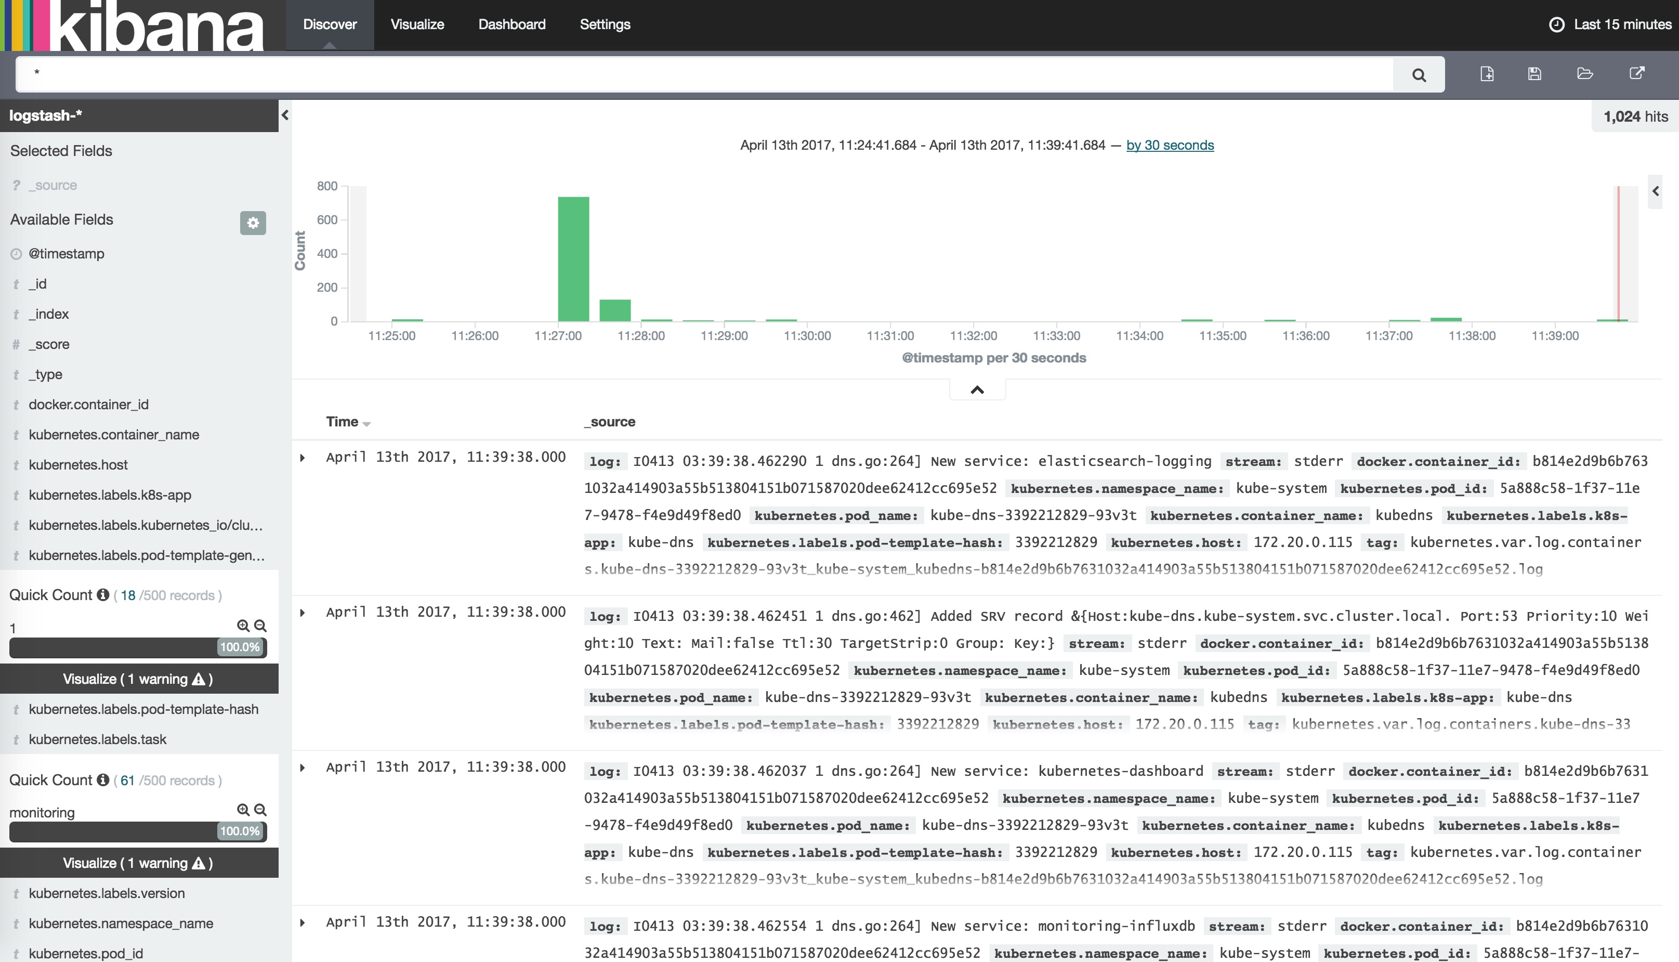Click the Load Saved Search icon

point(1584,73)
